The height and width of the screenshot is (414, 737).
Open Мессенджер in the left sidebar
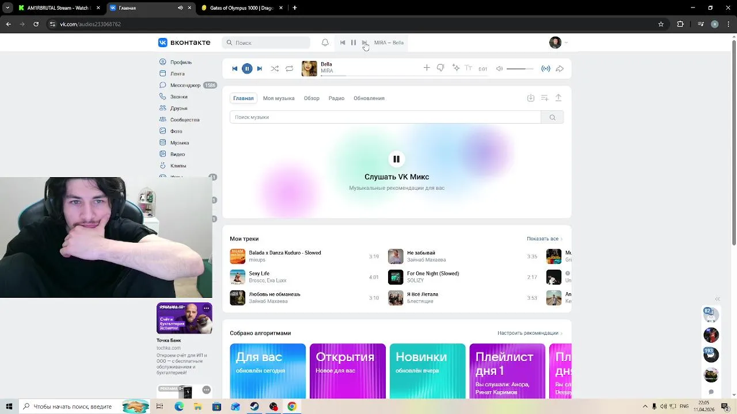185,85
